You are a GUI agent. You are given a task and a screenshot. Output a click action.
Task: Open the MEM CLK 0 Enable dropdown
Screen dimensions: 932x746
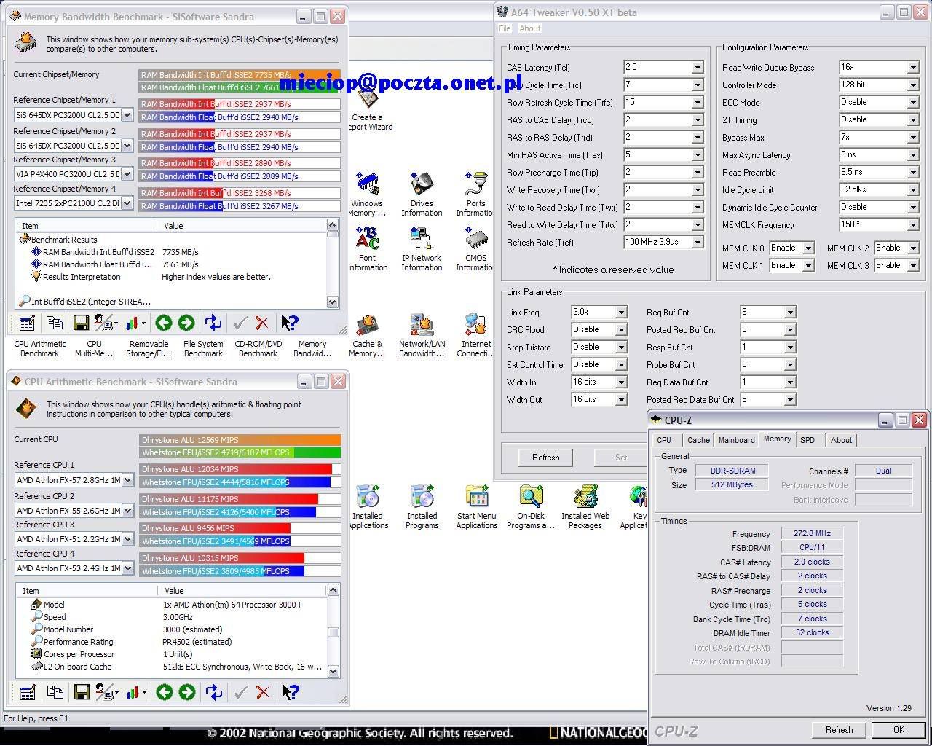[807, 248]
